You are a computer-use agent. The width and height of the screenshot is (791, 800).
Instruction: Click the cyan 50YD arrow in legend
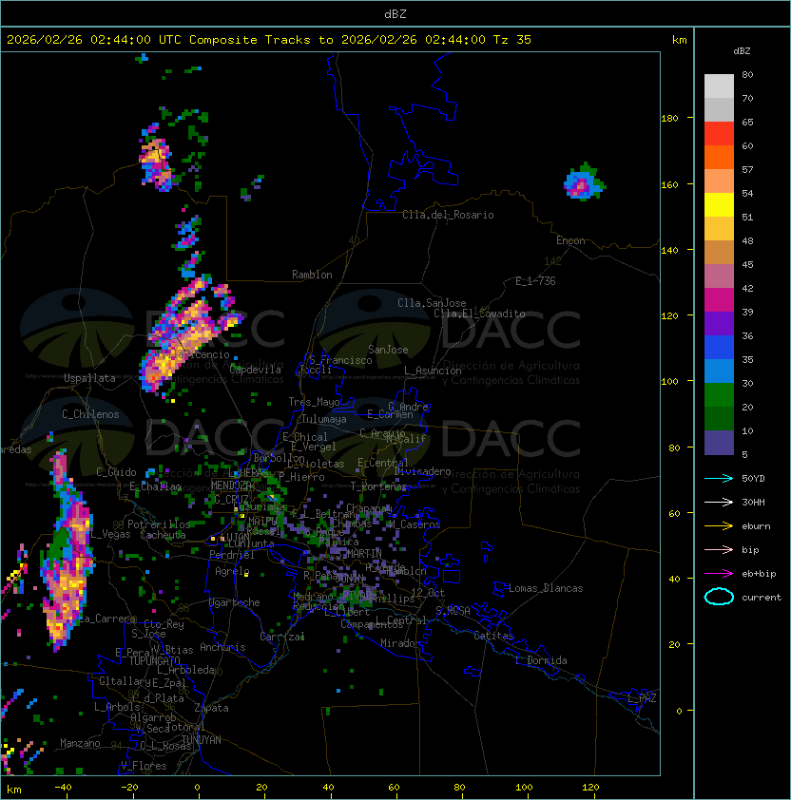719,479
